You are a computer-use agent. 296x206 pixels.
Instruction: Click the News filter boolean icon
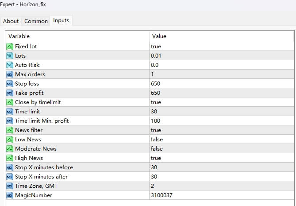(10, 130)
